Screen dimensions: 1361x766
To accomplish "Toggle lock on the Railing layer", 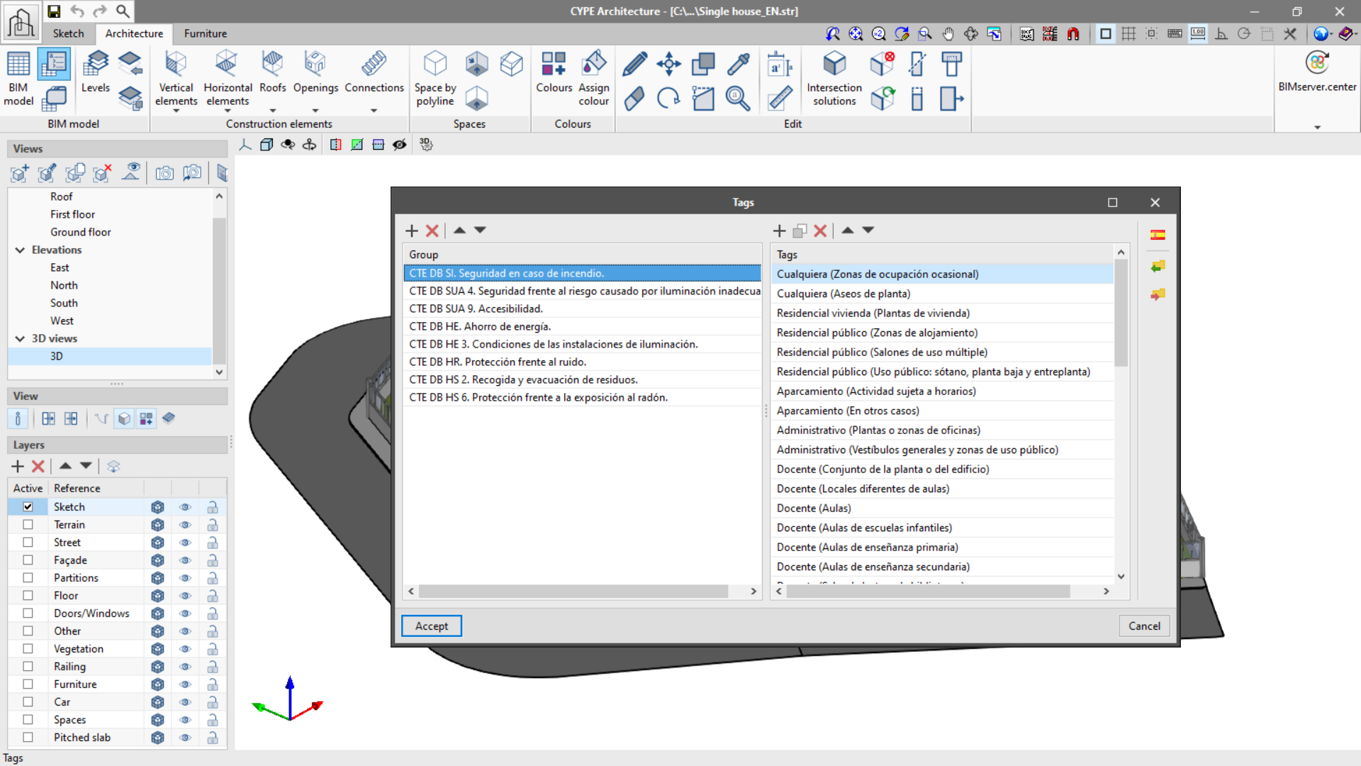I will pyautogui.click(x=212, y=667).
